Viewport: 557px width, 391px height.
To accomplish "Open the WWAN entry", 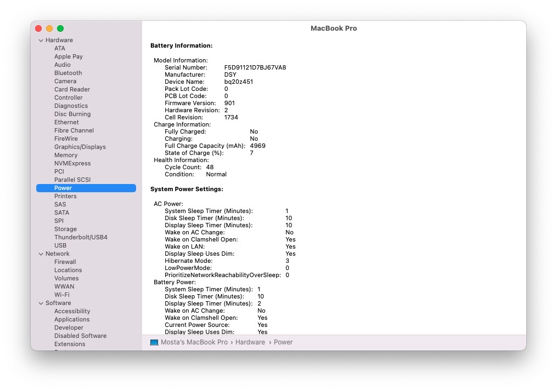I will [64, 286].
